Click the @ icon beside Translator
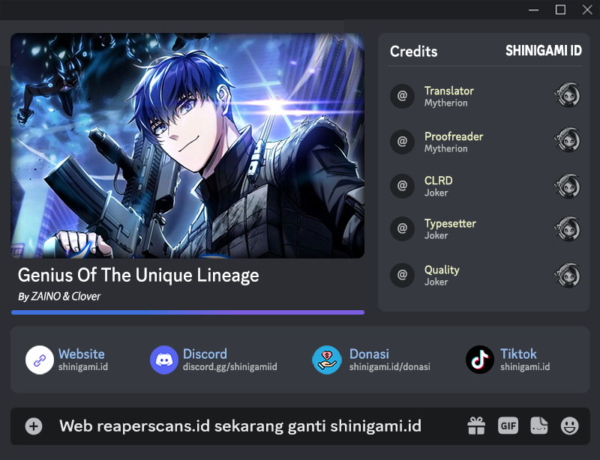Image resolution: width=600 pixels, height=460 pixels. (402, 96)
